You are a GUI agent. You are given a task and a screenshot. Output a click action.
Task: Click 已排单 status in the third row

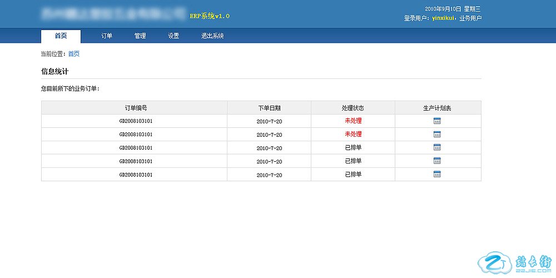pyautogui.click(x=353, y=147)
